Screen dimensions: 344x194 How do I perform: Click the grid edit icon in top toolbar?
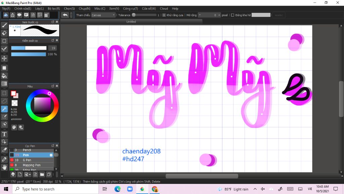click(x=46, y=15)
